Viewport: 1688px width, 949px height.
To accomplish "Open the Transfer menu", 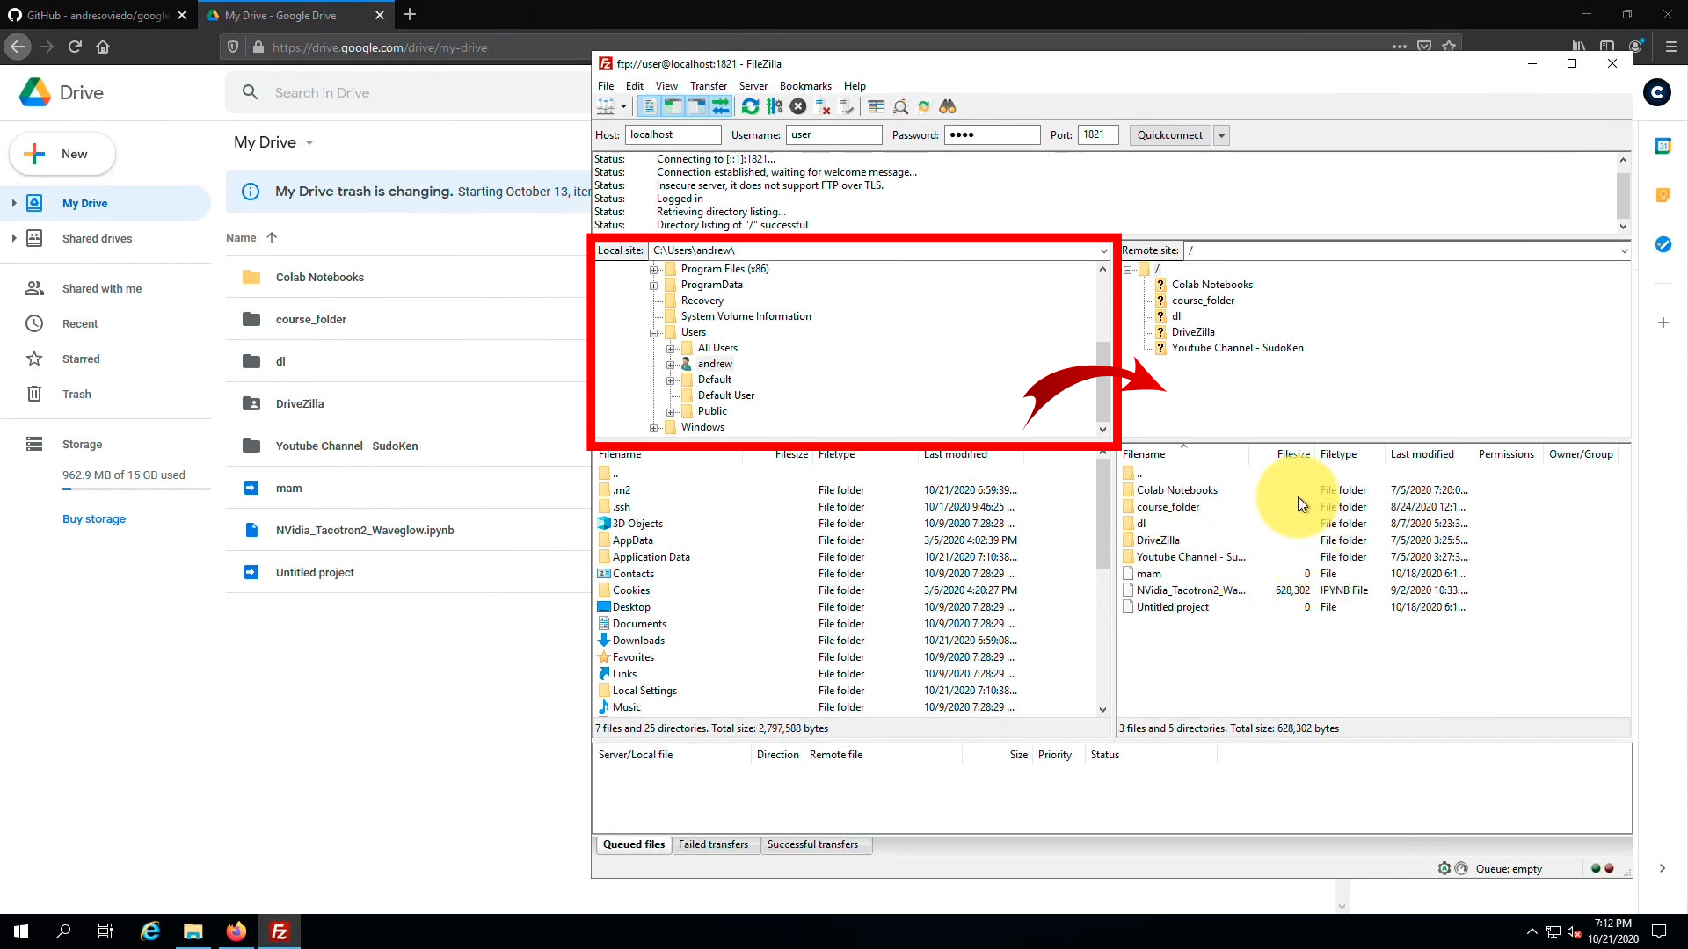I will [x=708, y=86].
